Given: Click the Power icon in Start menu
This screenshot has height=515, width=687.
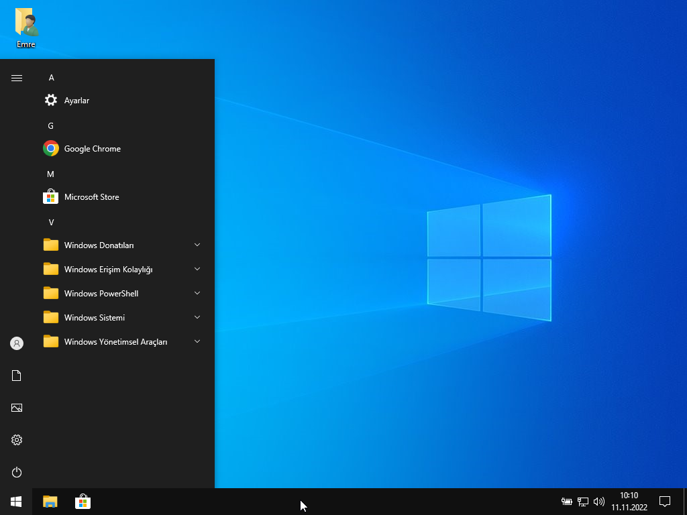Looking at the screenshot, I should pyautogui.click(x=16, y=472).
